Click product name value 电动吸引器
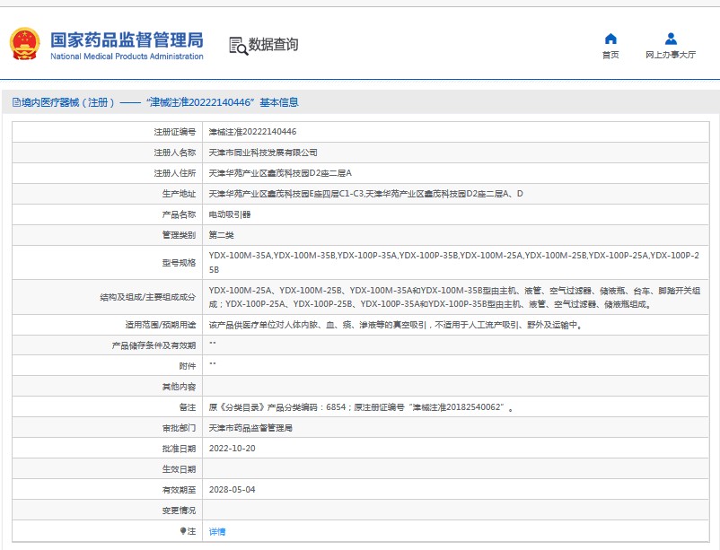The image size is (720, 550). coord(230,214)
